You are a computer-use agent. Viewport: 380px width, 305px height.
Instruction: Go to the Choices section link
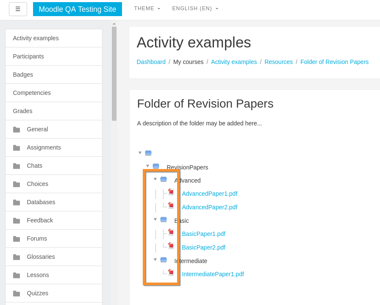38,184
